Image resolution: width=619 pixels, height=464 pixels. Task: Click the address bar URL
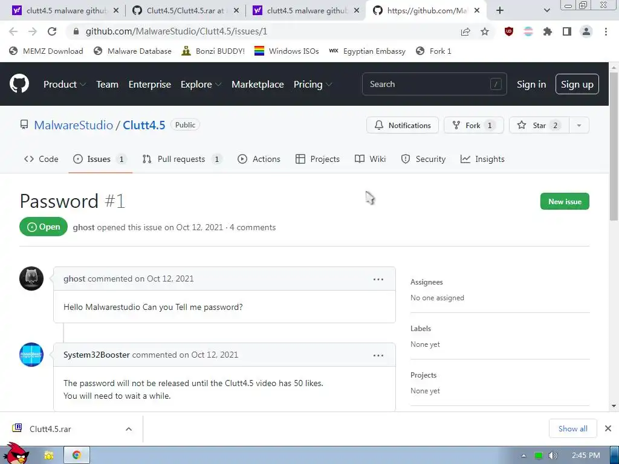coord(177,31)
